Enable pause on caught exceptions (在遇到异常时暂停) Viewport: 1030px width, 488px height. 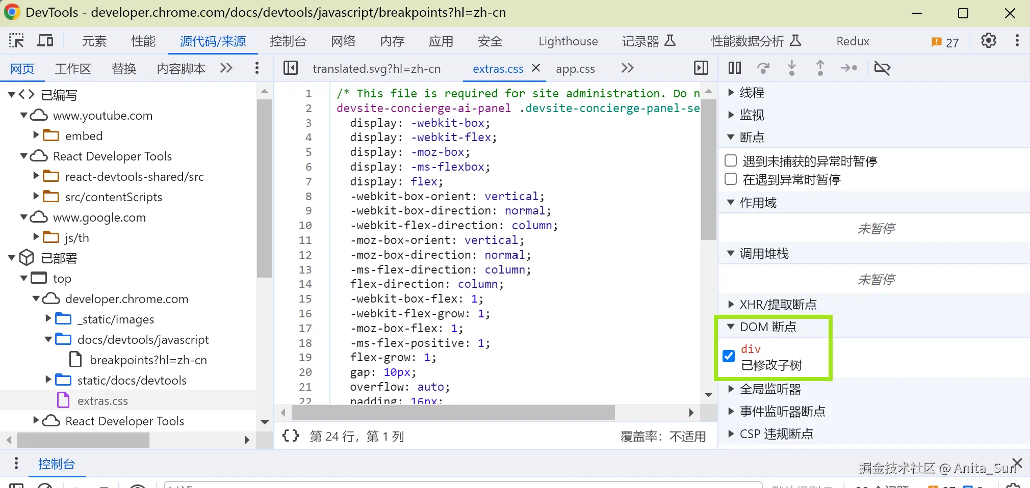731,179
